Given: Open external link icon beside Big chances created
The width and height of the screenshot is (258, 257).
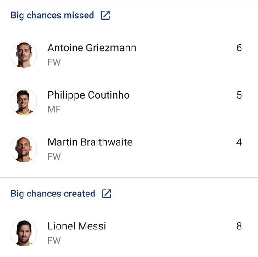Looking at the screenshot, I should click(107, 194).
